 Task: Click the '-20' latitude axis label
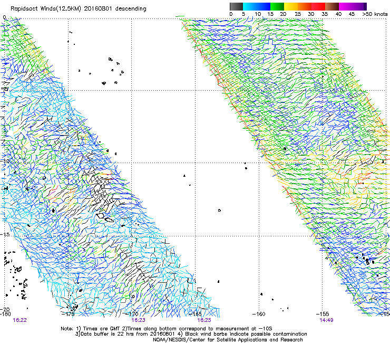click(5, 309)
